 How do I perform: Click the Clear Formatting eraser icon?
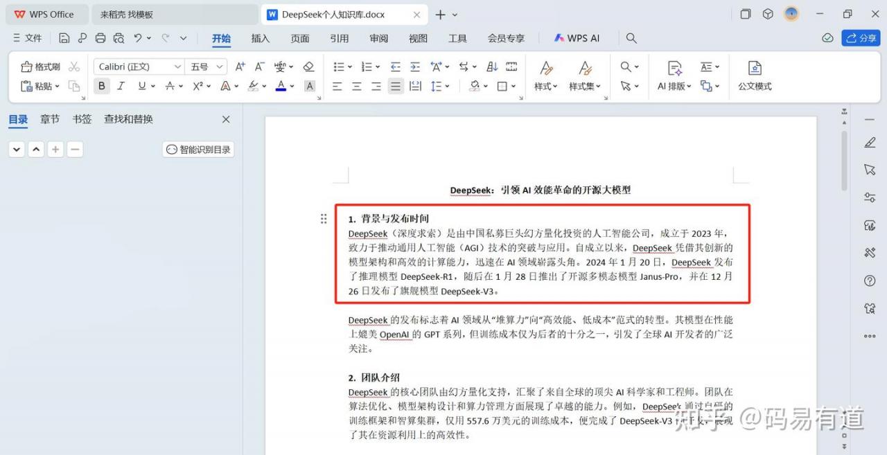[x=309, y=66]
